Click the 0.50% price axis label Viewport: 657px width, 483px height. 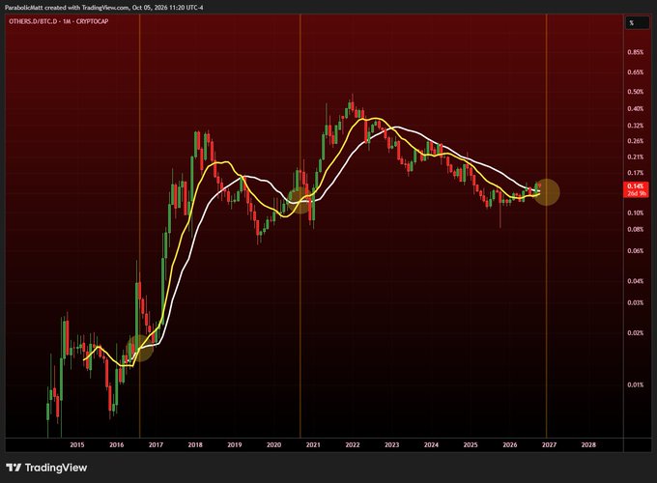click(635, 92)
